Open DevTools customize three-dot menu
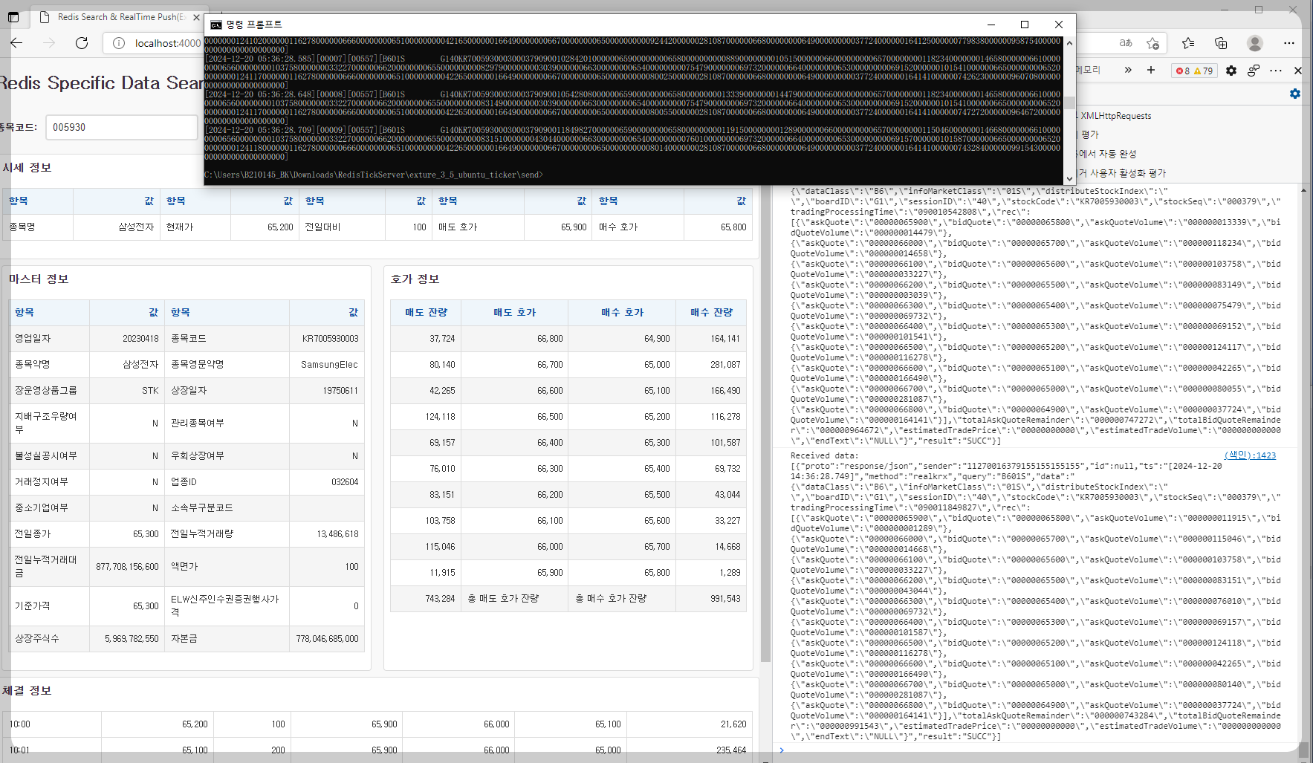1313x763 pixels. click(x=1276, y=71)
